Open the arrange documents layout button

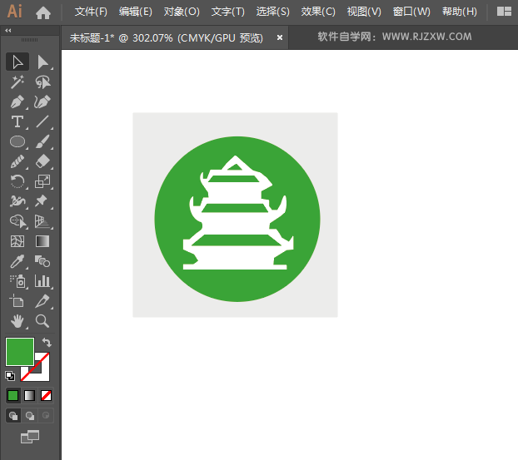[504, 12]
